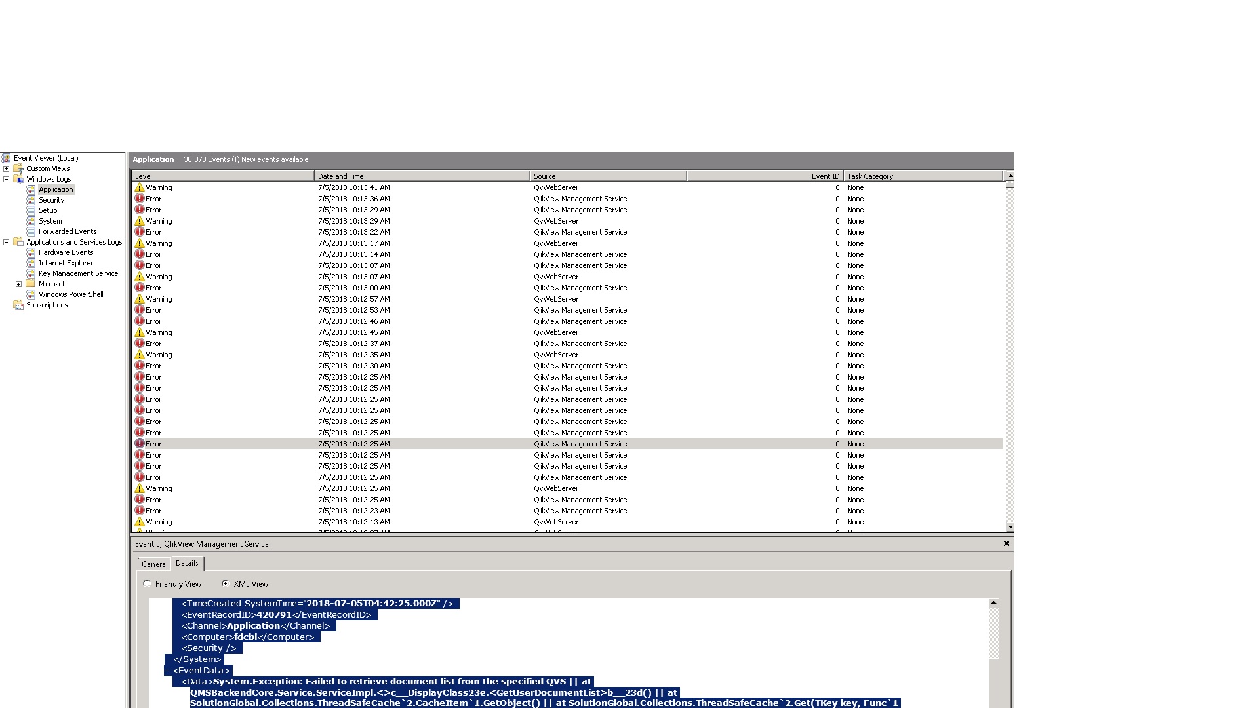Switch to the Details tab in event detail
Image resolution: width=1259 pixels, height=708 pixels.
coord(187,562)
